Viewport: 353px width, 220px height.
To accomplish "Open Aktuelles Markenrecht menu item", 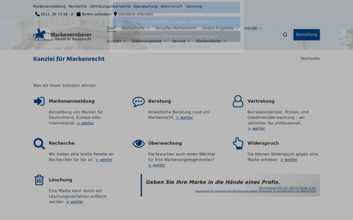I will pyautogui.click(x=175, y=28).
